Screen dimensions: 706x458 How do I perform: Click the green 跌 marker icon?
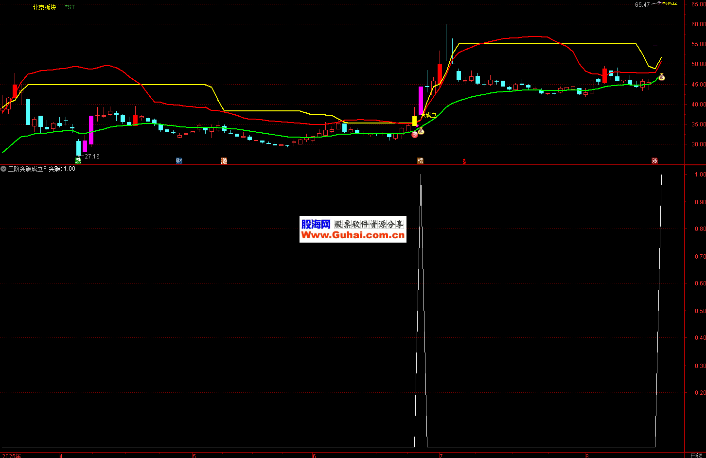pos(78,161)
